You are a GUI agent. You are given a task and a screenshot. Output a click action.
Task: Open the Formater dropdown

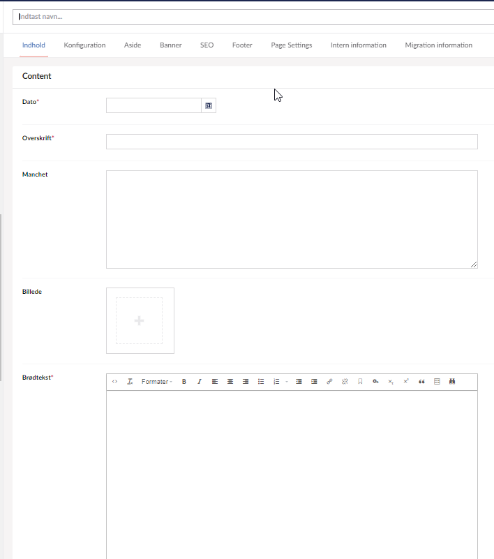(x=157, y=382)
